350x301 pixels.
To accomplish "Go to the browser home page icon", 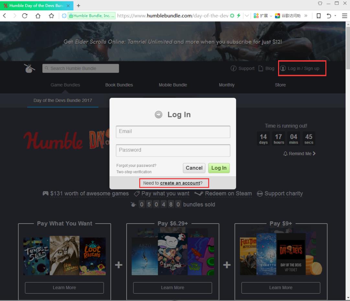I will coord(38,16).
